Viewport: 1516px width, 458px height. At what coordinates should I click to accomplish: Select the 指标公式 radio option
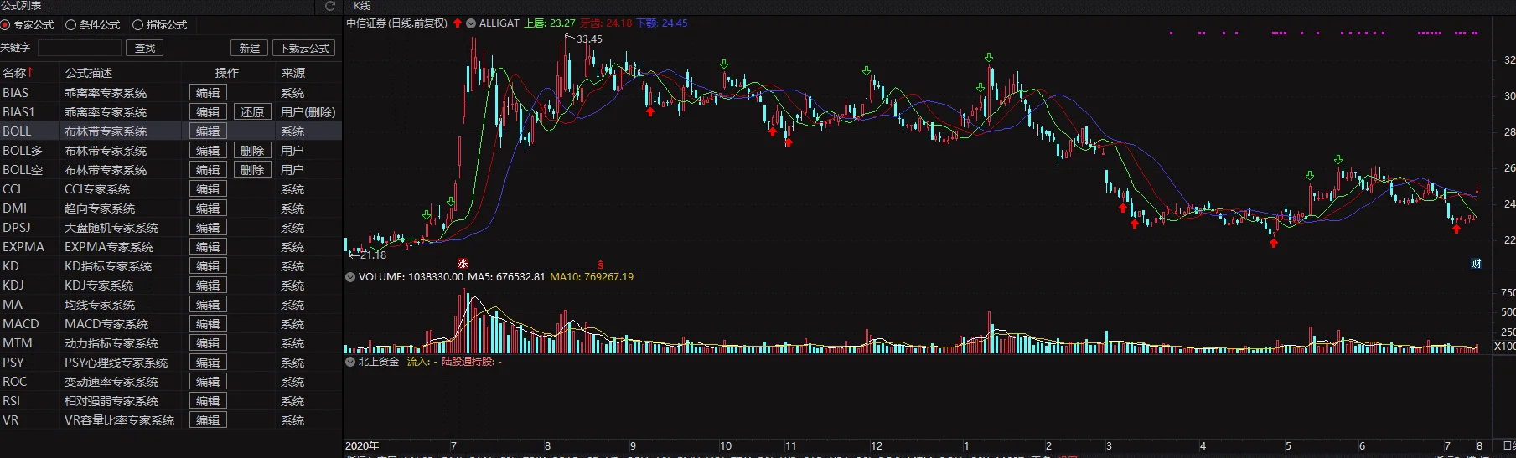point(160,25)
